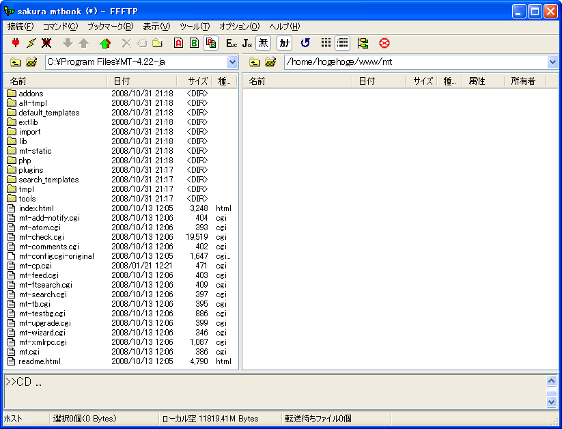
Task: Click the gray Upload arrow icon
Action: pyautogui.click(x=84, y=44)
